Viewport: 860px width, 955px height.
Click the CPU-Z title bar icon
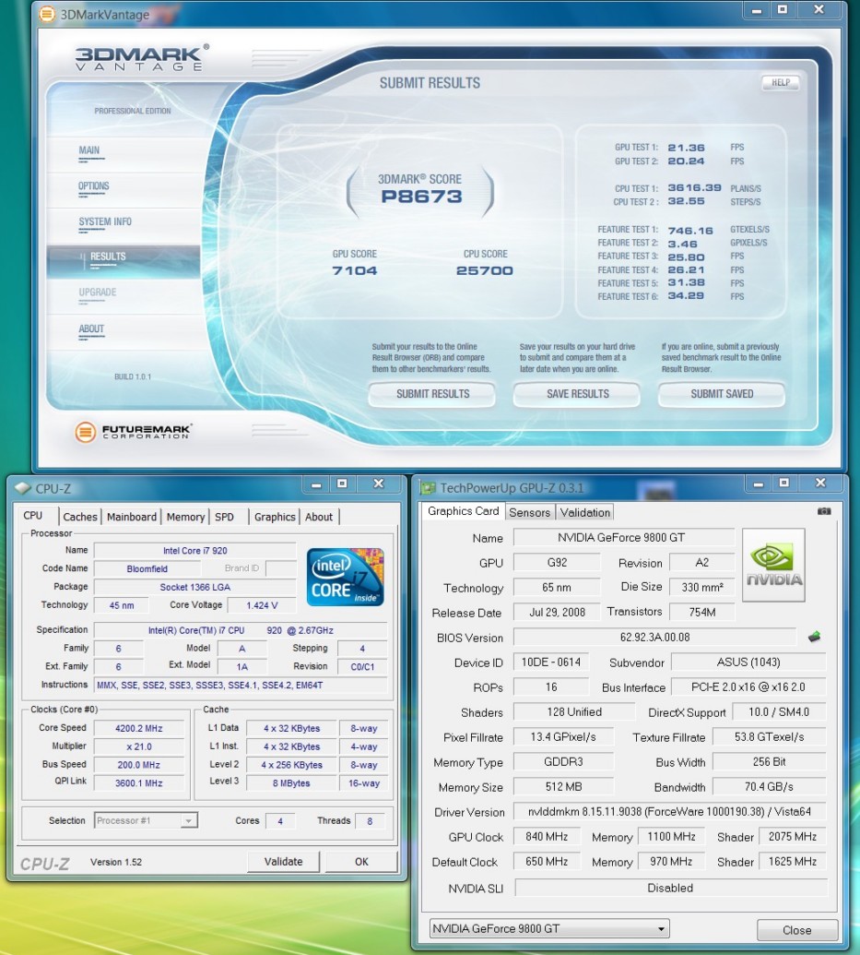(22, 488)
